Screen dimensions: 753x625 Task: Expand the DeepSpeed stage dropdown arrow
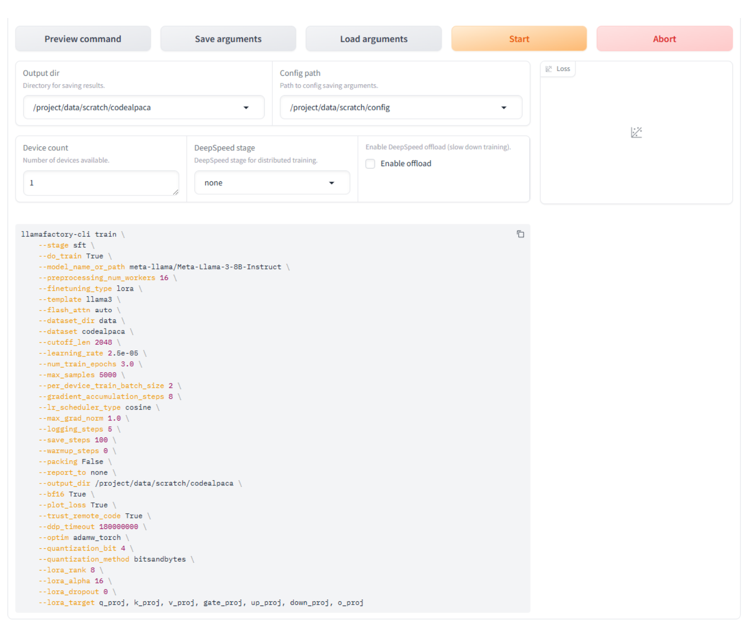[332, 183]
